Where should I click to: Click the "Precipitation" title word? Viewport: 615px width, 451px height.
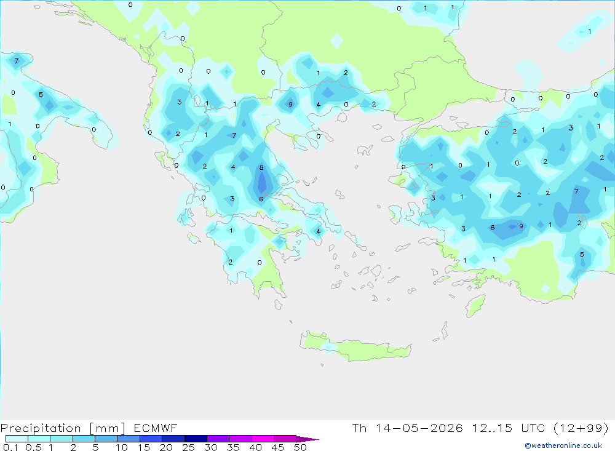(41, 428)
